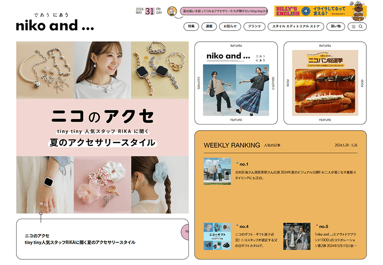383x265 pixels.
Task: Open スタイル エディトリアル ストア link
Action: tap(296, 27)
